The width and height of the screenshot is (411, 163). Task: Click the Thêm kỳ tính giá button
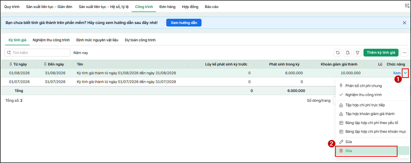[381, 52]
